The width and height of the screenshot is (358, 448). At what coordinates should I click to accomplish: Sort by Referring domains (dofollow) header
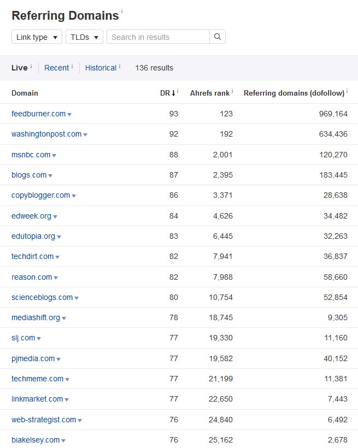click(x=294, y=93)
